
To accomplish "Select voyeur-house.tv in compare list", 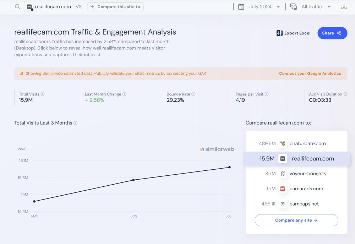I will 307,174.
